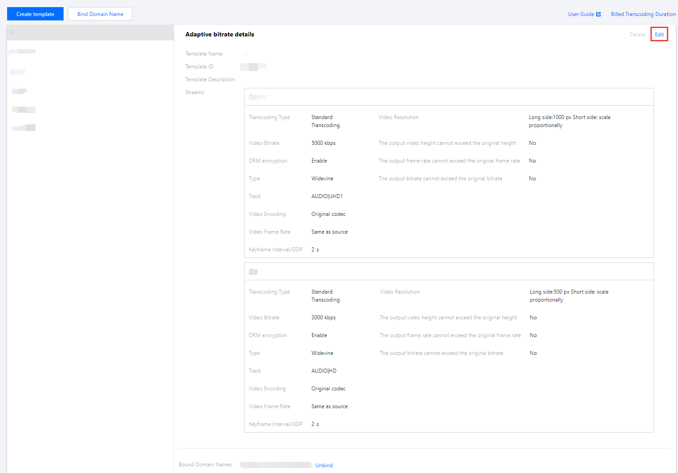The image size is (678, 473).
Task: Click the Template ID label
Action: pos(199,67)
